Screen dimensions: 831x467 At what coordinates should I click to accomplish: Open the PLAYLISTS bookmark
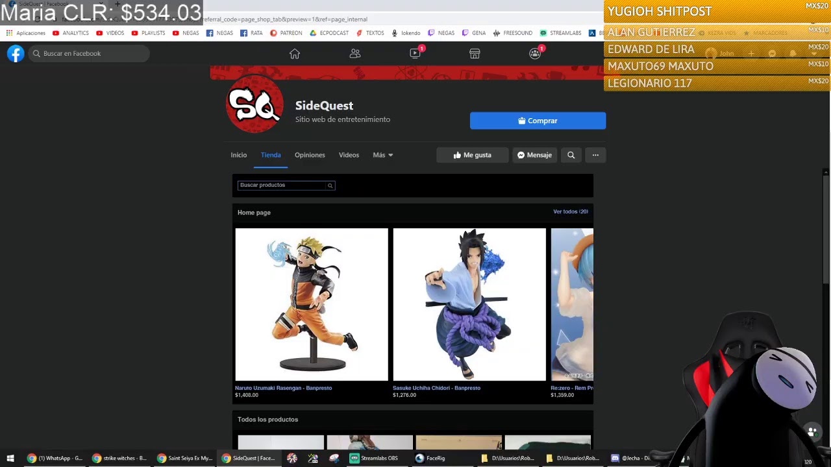148,33
